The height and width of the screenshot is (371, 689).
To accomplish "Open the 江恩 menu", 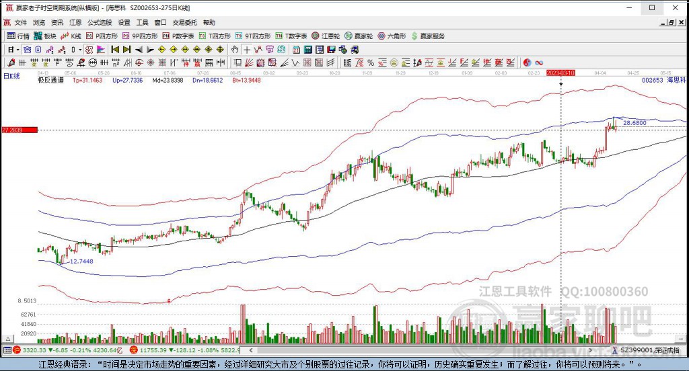I will pyautogui.click(x=75, y=22).
